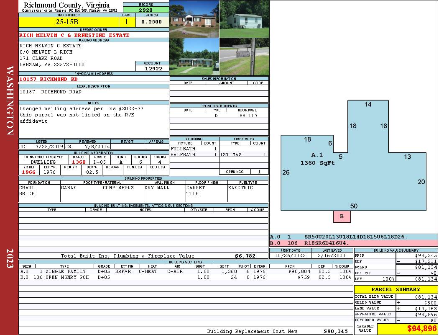Select the B.0 open masonry porch row

[185, 277]
